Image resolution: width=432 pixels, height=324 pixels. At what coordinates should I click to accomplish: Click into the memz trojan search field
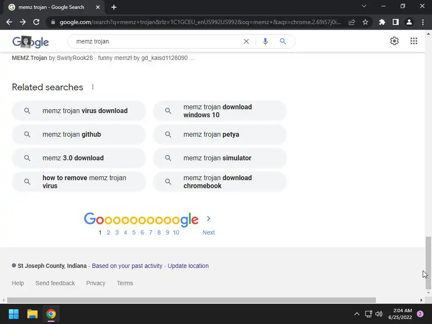click(x=157, y=41)
